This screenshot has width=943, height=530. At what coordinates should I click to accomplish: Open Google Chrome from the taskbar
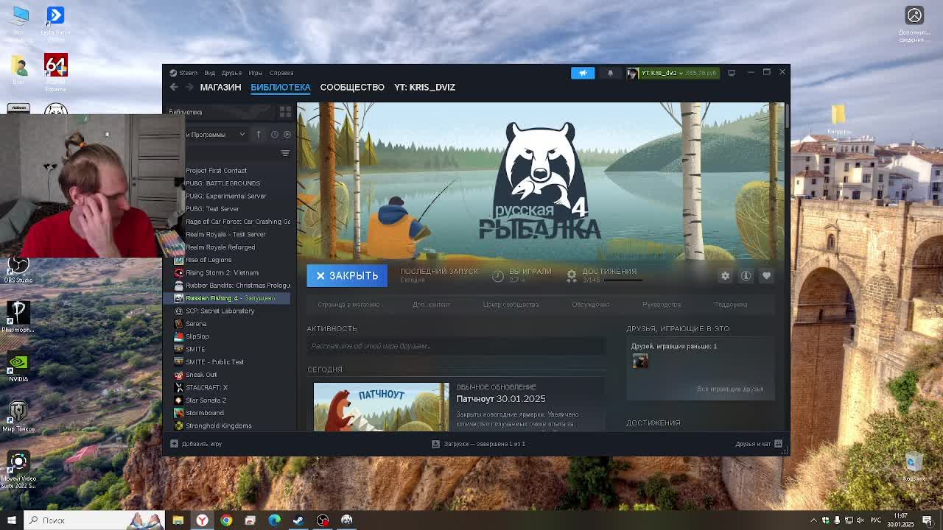(x=226, y=520)
